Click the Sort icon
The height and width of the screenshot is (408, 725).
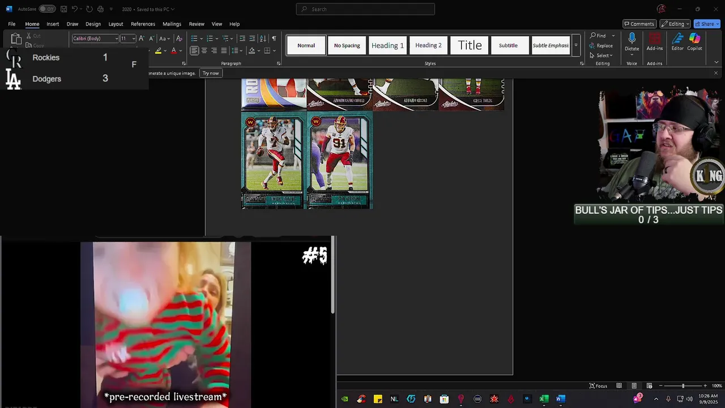tap(263, 39)
